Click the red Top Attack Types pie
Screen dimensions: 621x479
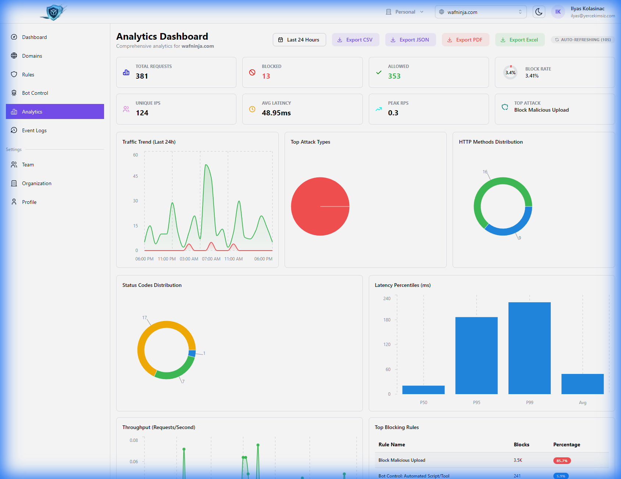pos(320,206)
